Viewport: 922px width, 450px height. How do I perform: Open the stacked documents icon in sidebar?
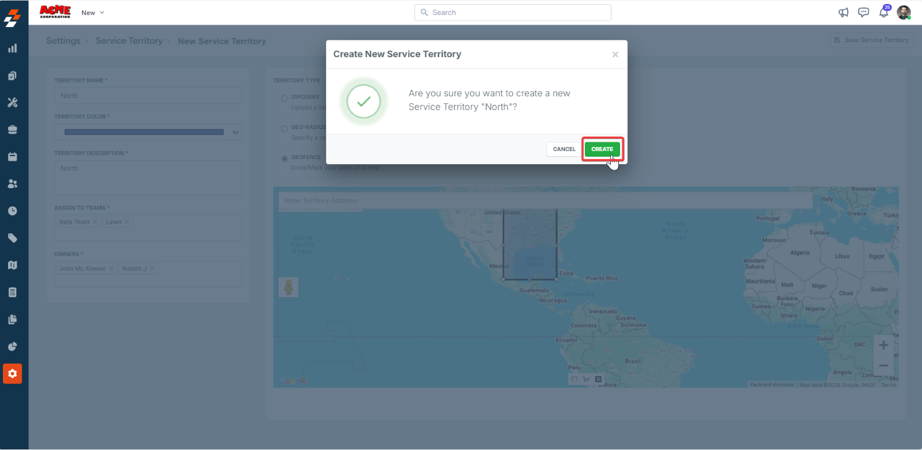click(13, 319)
